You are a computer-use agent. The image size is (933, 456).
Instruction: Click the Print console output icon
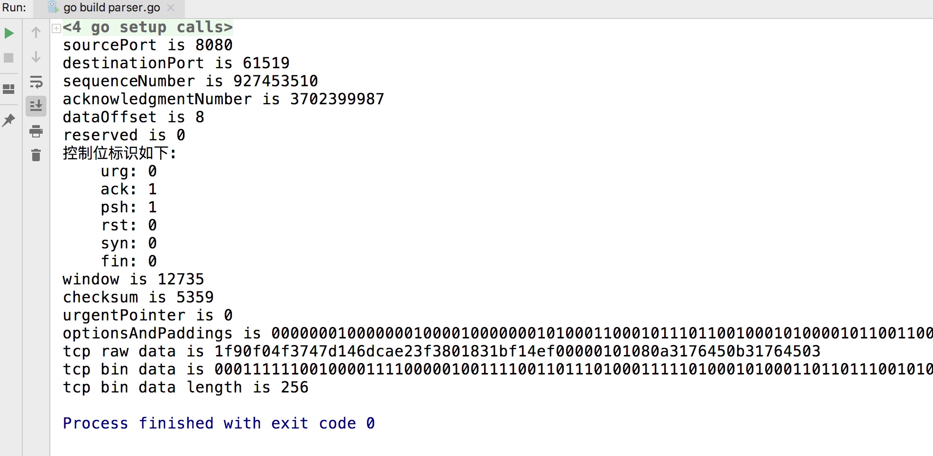point(36,131)
